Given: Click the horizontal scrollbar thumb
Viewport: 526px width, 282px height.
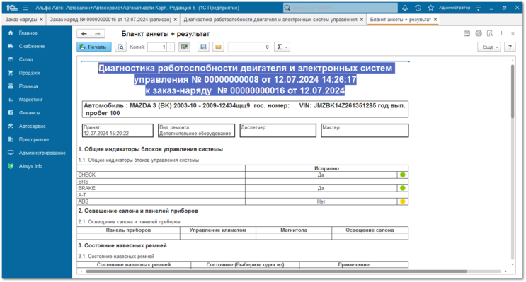Looking at the screenshot, I should [x=276, y=271].
